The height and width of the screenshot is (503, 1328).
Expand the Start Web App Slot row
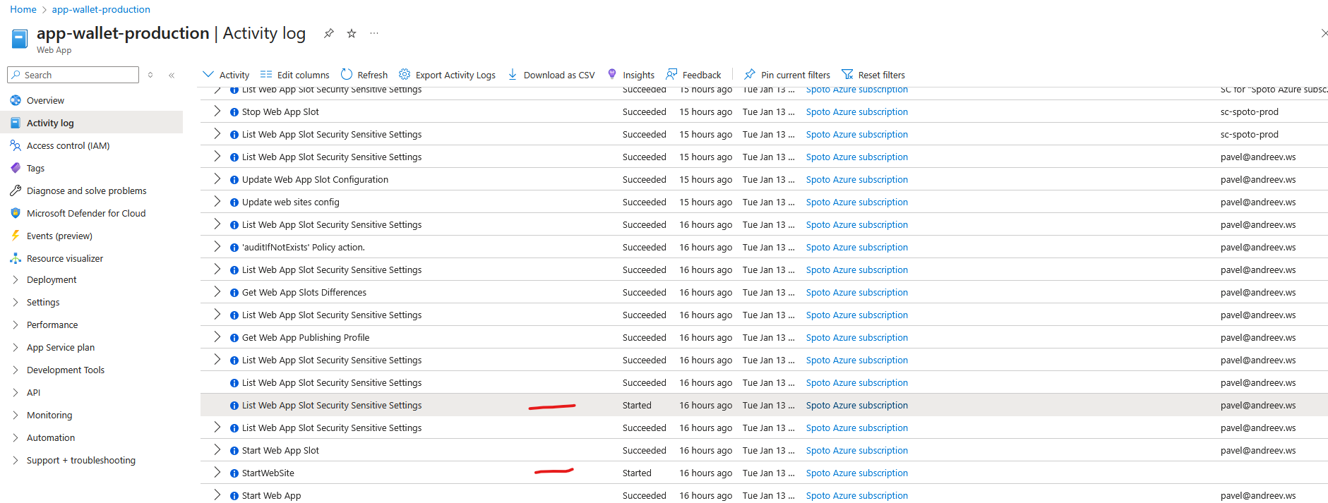tap(217, 450)
